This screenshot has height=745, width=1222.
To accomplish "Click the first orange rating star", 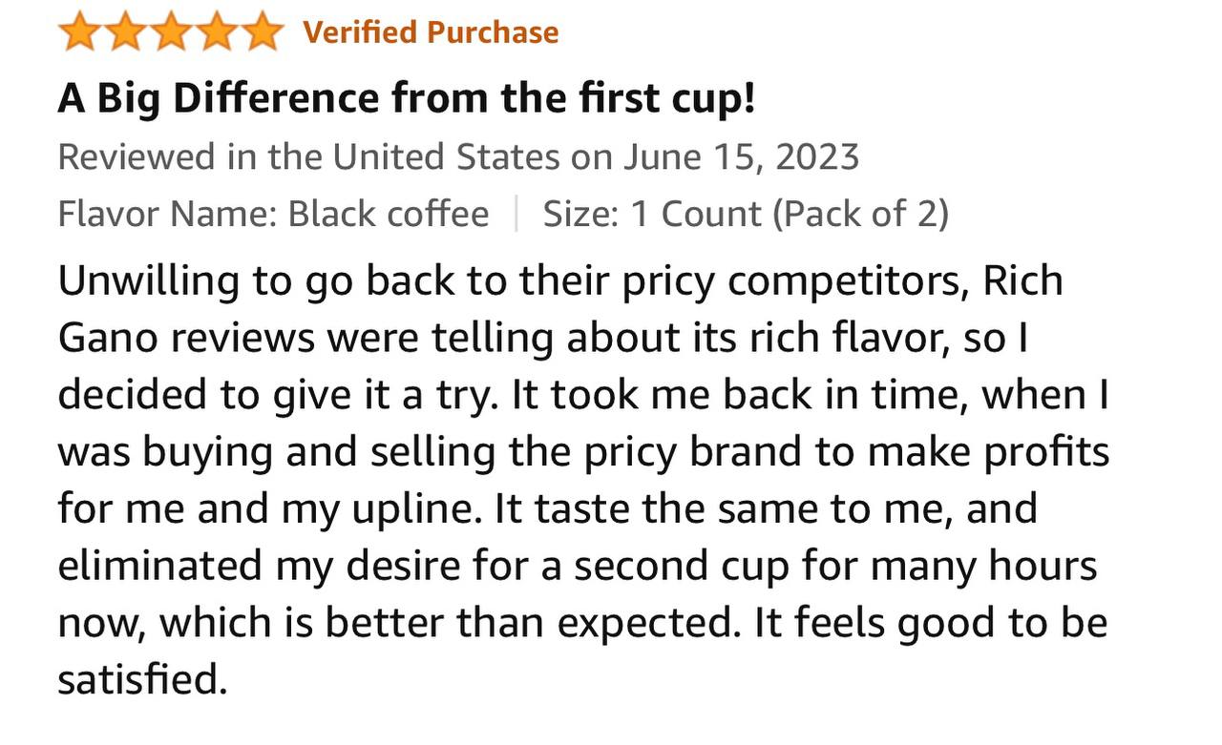I will pos(80,32).
